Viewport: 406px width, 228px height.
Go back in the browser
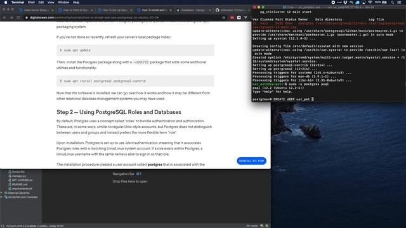tap(4, 17)
